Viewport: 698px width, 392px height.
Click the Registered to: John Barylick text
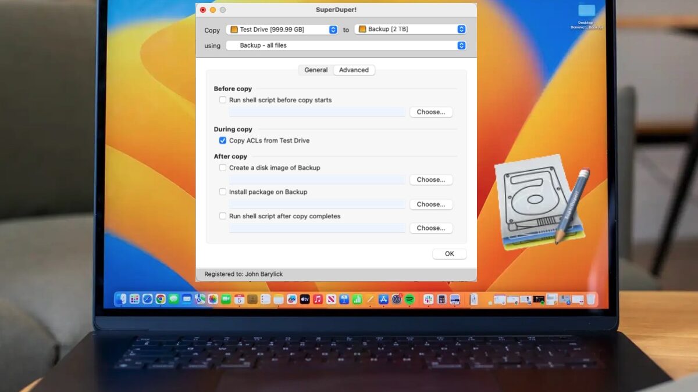click(243, 274)
